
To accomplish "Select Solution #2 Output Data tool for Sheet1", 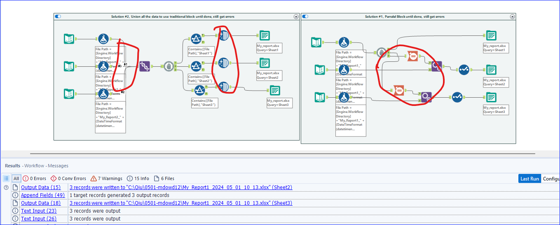I will (x=265, y=35).
